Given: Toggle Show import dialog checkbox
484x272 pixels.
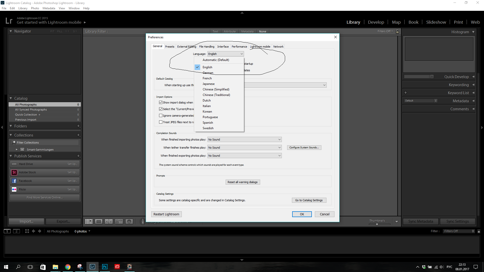Looking at the screenshot, I should click(161, 102).
